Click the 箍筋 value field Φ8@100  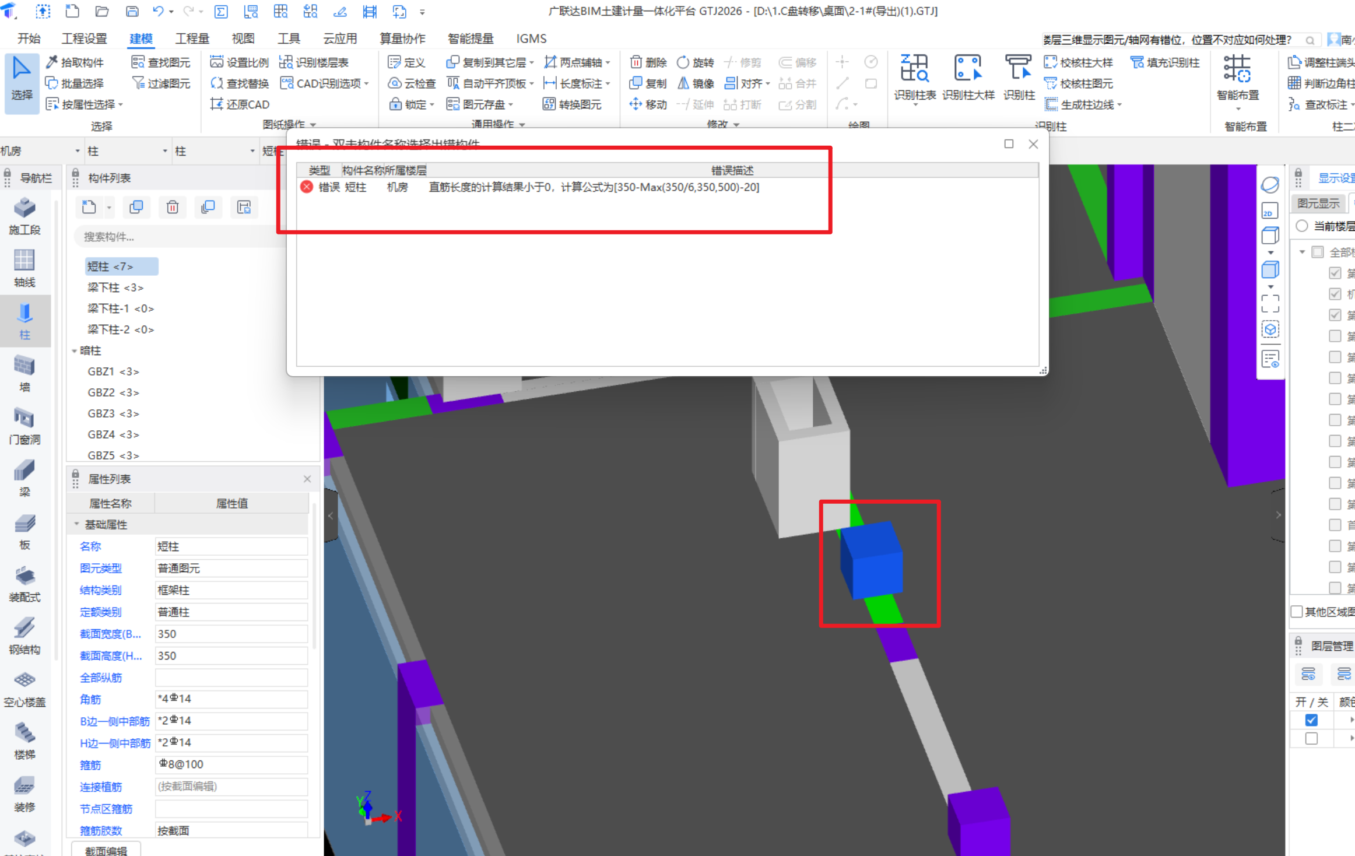[231, 764]
